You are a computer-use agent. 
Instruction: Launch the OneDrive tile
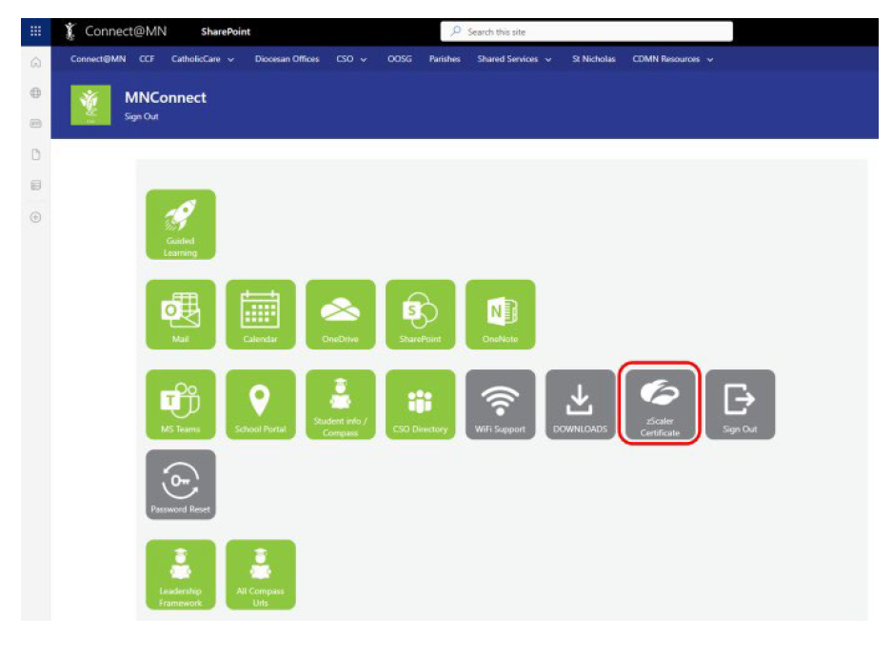340,314
